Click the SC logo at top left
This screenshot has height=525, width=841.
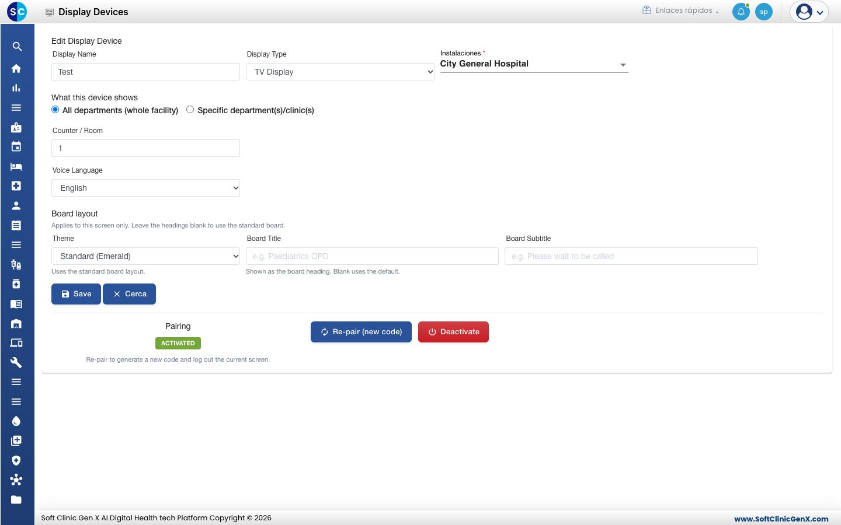(x=17, y=12)
